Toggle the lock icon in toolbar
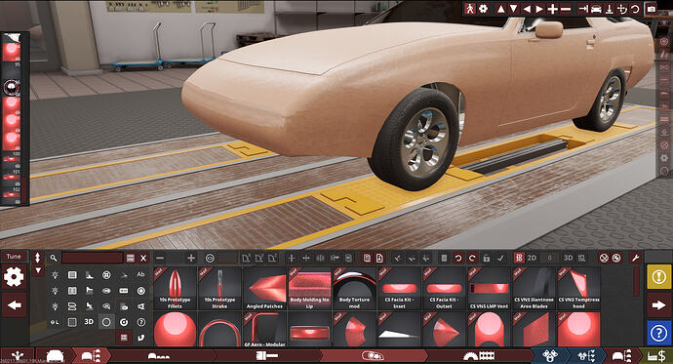The width and height of the screenshot is (673, 364). [x=487, y=258]
